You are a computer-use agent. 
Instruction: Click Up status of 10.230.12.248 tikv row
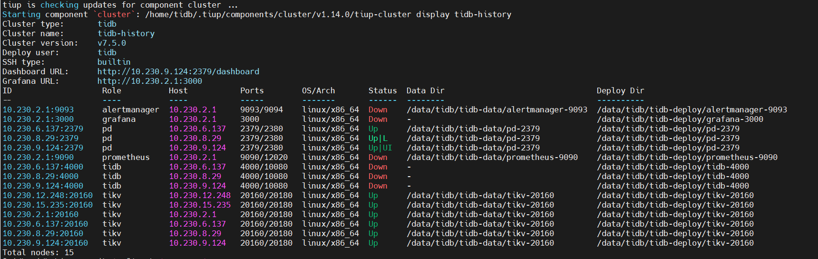click(373, 195)
